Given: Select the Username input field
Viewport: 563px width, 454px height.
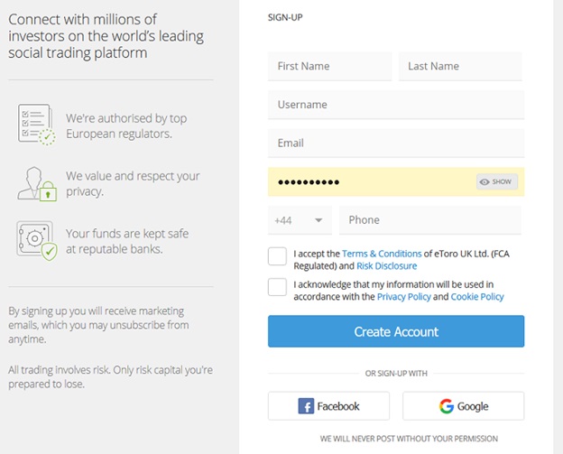Looking at the screenshot, I should coord(395,105).
